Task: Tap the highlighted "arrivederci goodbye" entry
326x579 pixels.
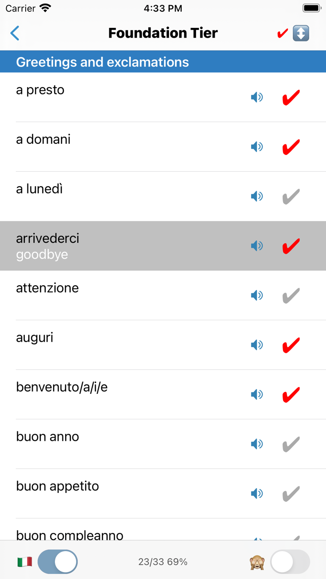Action: pos(116,246)
